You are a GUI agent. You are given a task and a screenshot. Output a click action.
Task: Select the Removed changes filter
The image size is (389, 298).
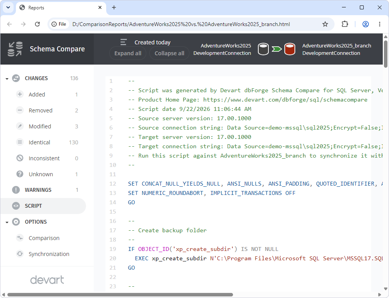tap(47, 110)
